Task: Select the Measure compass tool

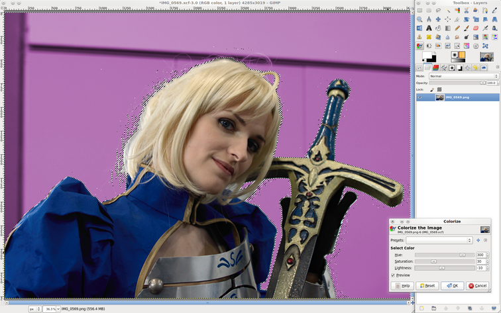Action: pos(429,19)
